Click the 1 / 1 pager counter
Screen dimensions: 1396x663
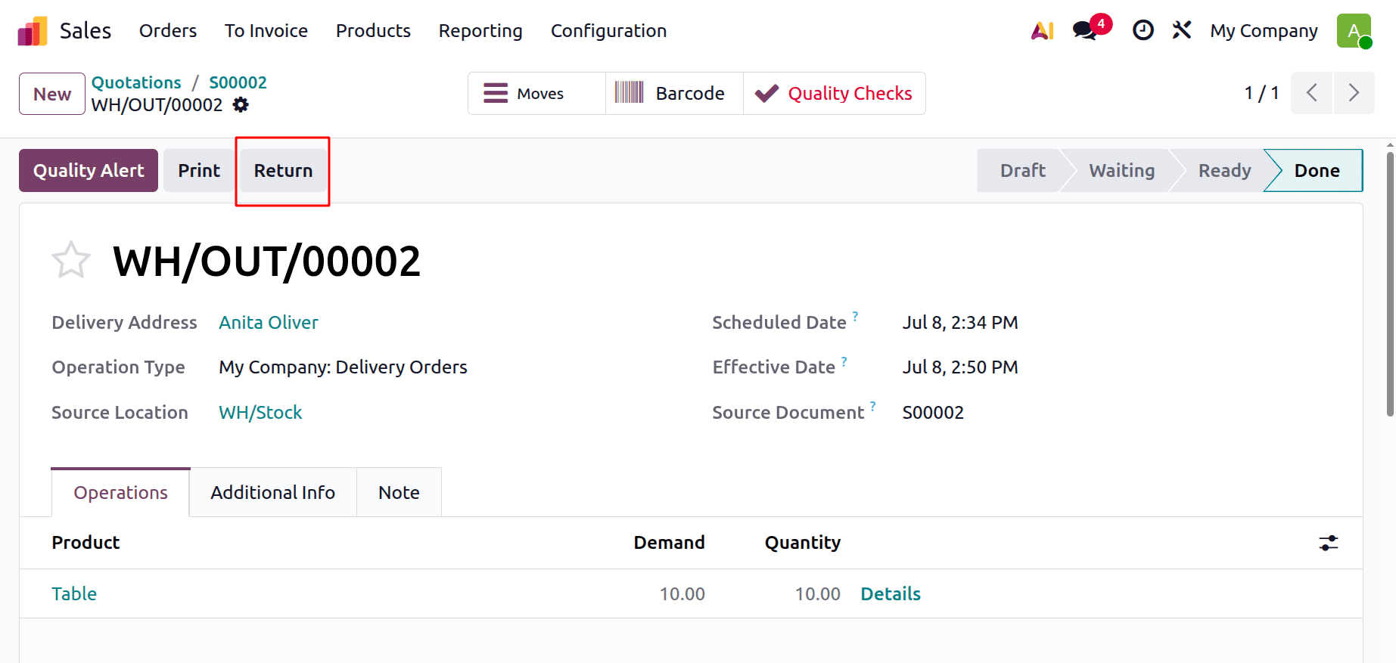(x=1261, y=93)
